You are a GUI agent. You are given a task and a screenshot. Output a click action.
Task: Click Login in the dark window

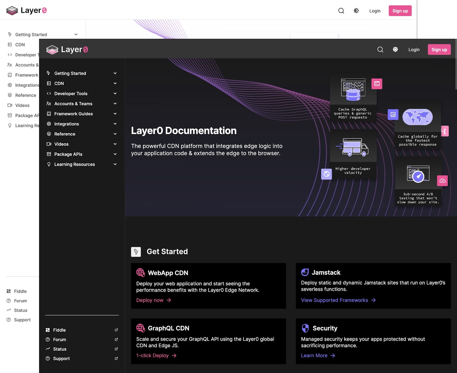click(x=414, y=50)
